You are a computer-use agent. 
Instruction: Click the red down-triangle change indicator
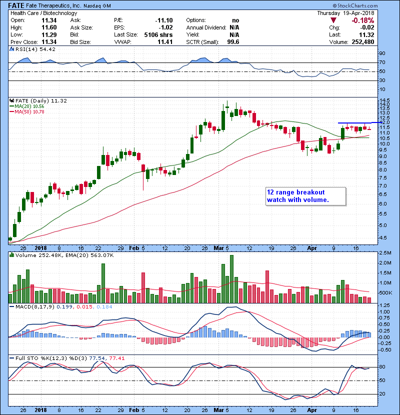coord(333,20)
